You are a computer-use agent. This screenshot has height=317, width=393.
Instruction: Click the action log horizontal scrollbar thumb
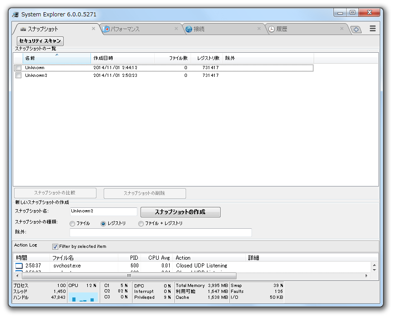click(x=129, y=276)
